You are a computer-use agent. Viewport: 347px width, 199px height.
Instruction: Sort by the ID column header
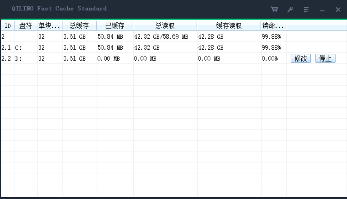8,26
